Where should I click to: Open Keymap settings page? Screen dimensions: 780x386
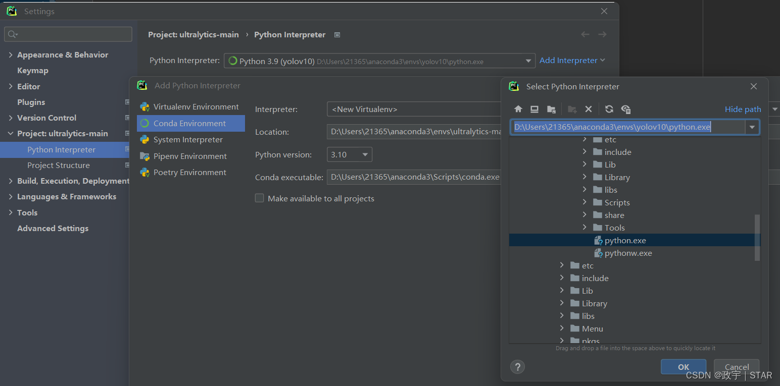(x=33, y=71)
